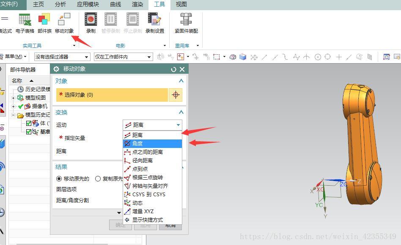This screenshot has height=245, width=401.
Task: Toggle the 体 body checkbox
Action: [29, 123]
